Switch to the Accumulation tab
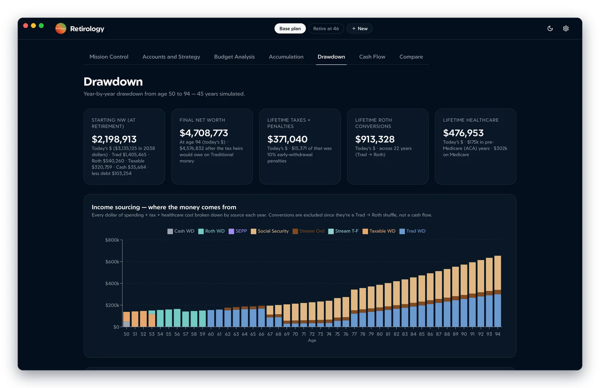 pos(286,57)
